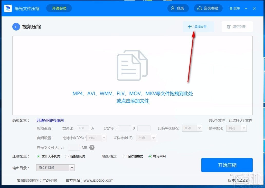Click the document icon in the drop area
This screenshot has height=188, width=265.
(x=132, y=65)
